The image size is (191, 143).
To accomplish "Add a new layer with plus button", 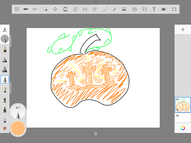I will (183, 29).
